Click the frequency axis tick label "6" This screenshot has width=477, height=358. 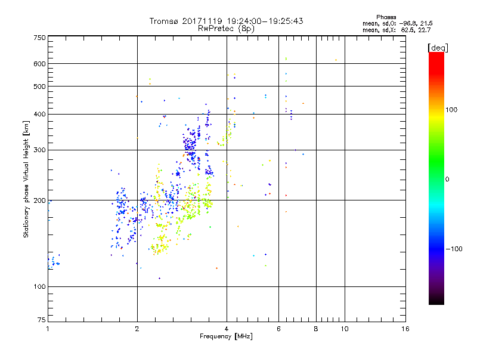coord(278,329)
